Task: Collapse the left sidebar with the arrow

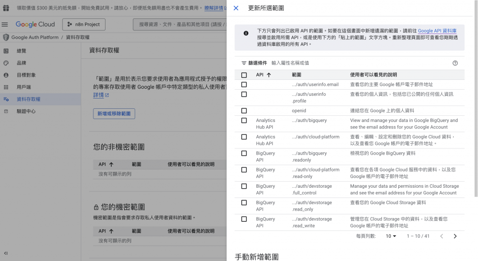Action: coord(6,253)
